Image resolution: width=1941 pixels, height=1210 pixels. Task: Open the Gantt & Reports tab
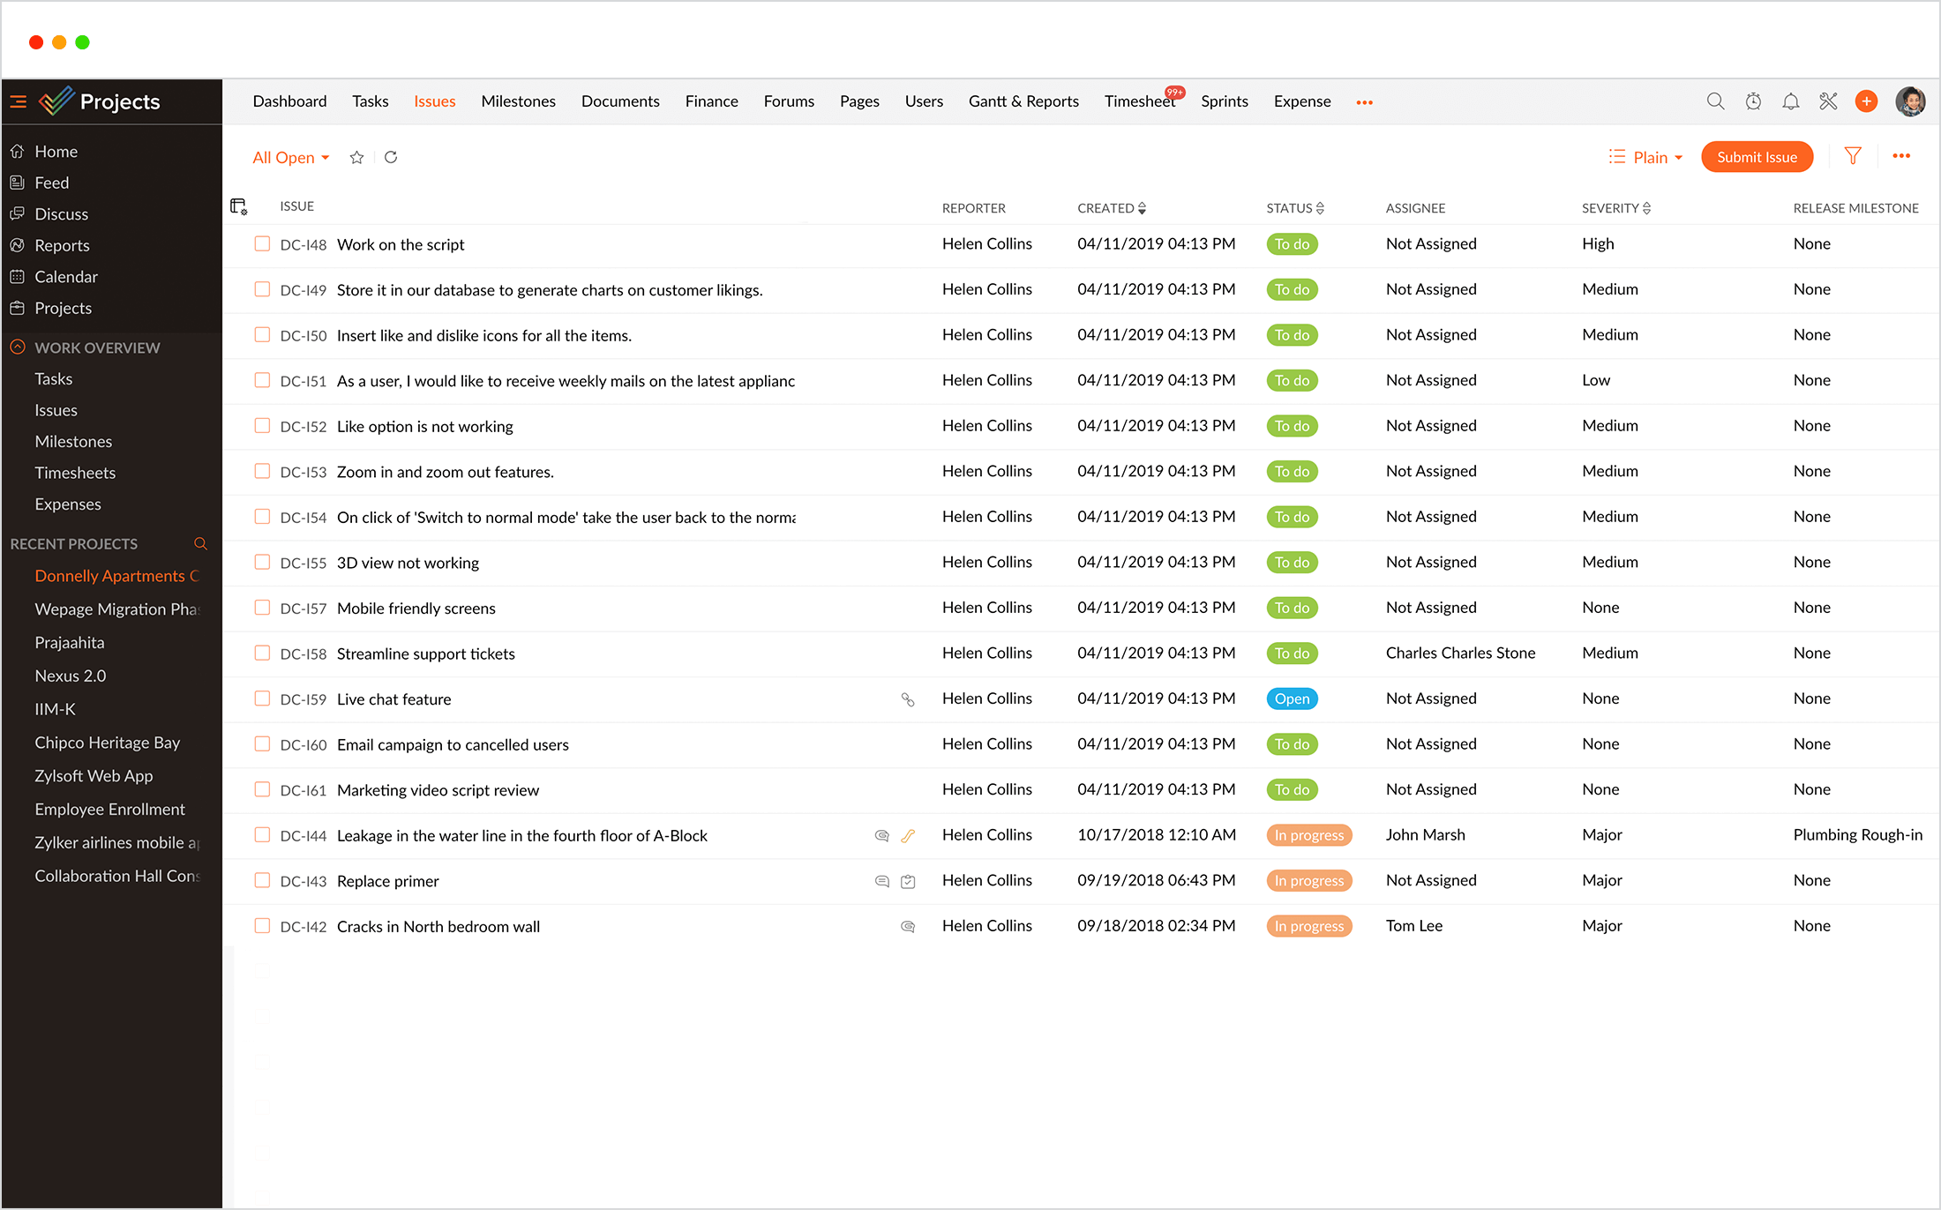1023,101
